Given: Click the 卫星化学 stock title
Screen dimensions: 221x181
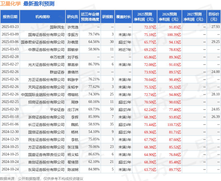Looking at the screenshot, I should (11, 4).
